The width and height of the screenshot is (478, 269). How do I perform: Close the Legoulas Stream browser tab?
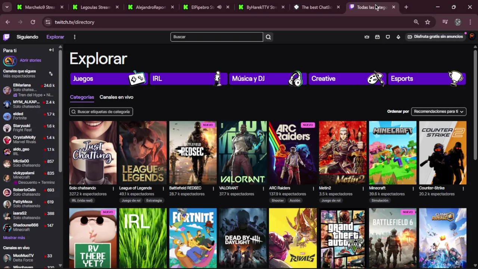click(x=117, y=7)
